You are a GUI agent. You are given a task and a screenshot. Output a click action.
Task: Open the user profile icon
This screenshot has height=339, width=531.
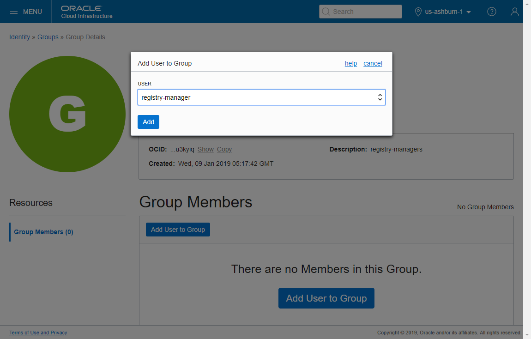pyautogui.click(x=514, y=12)
